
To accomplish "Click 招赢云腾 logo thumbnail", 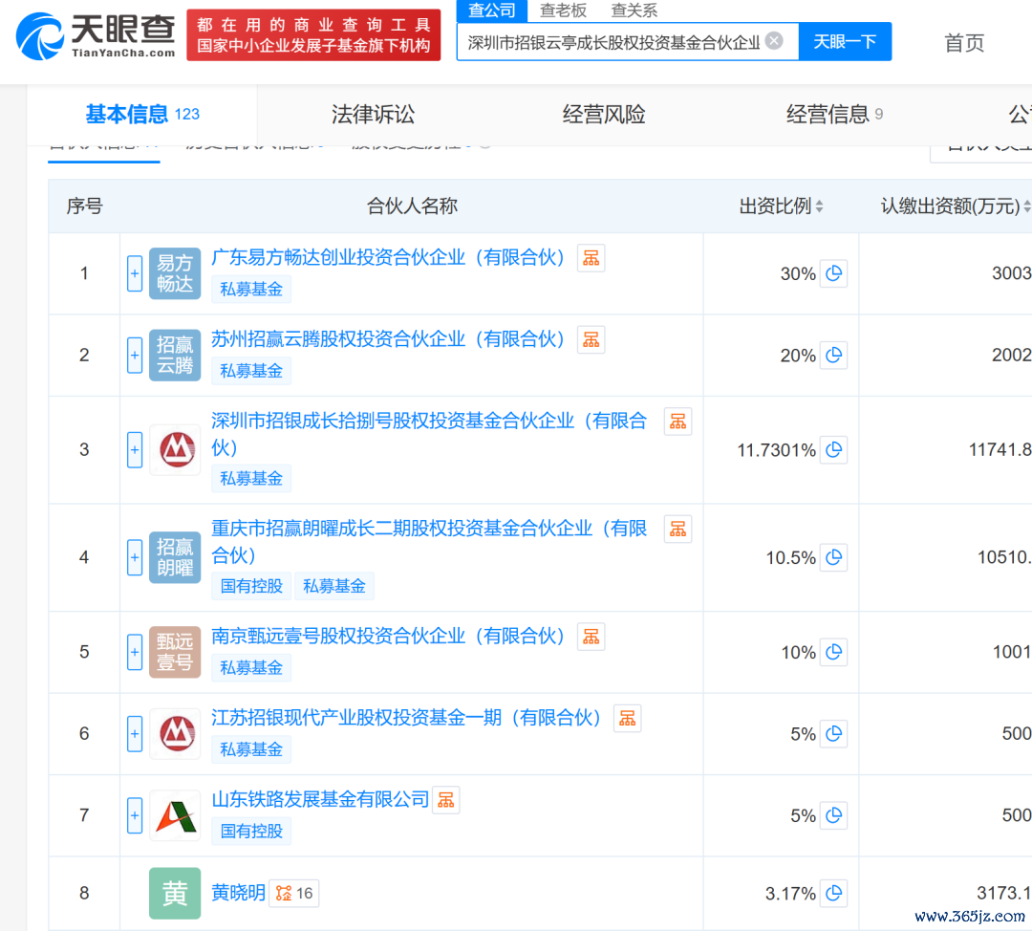I will pos(175,355).
